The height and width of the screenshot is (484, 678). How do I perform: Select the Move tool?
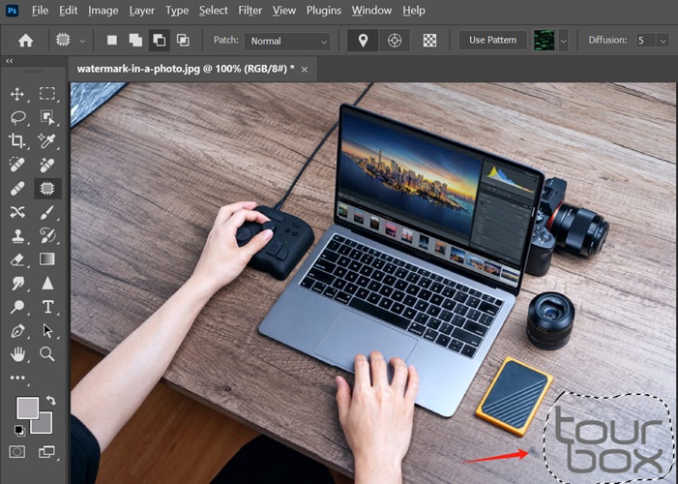17,94
